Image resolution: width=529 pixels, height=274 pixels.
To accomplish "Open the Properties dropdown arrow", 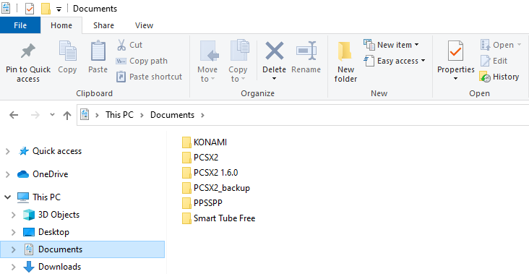I will (455, 79).
